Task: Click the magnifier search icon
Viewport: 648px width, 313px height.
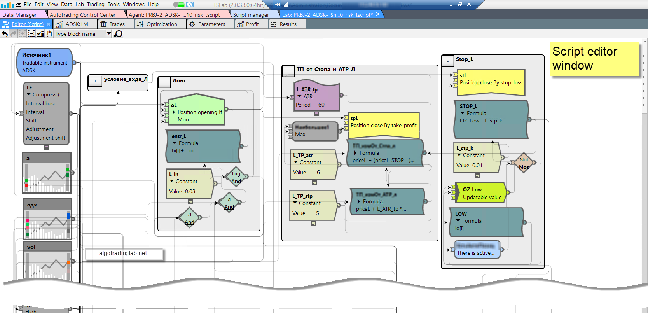Action: coord(118,34)
